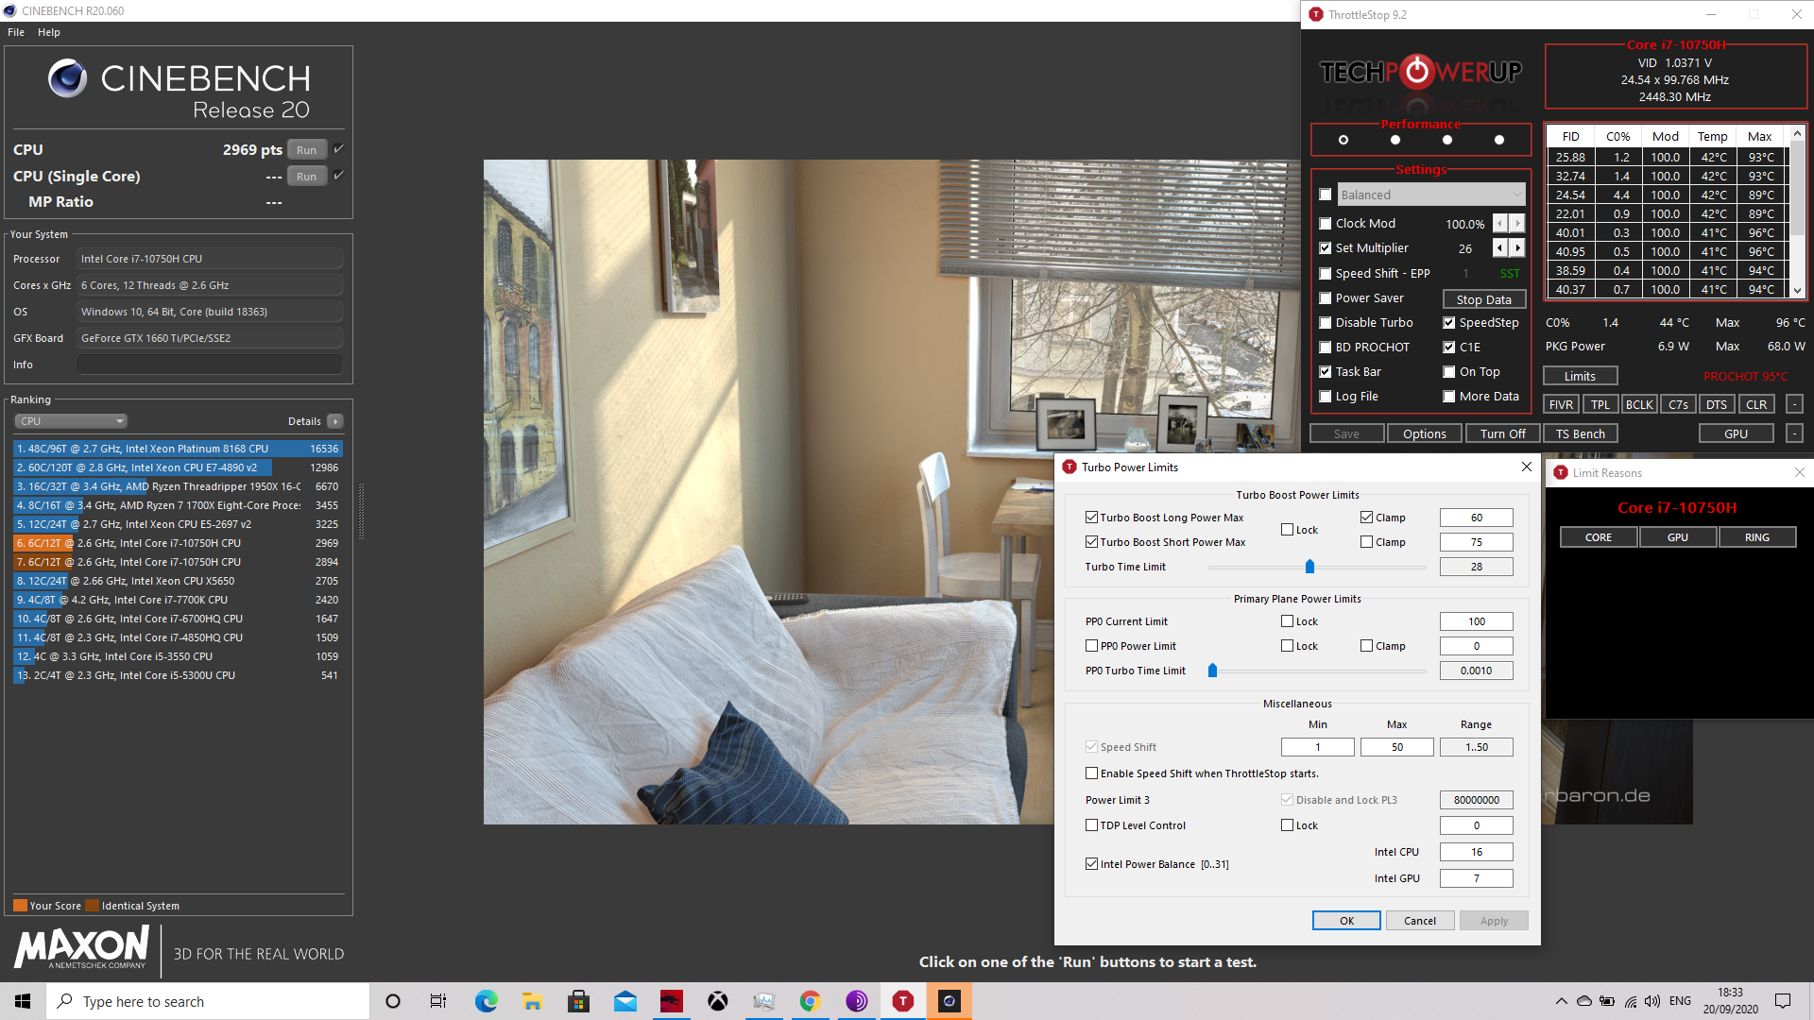Screen dimensions: 1814x1020
Task: Decrease Clock Mod with left arrow
Action: (1500, 224)
